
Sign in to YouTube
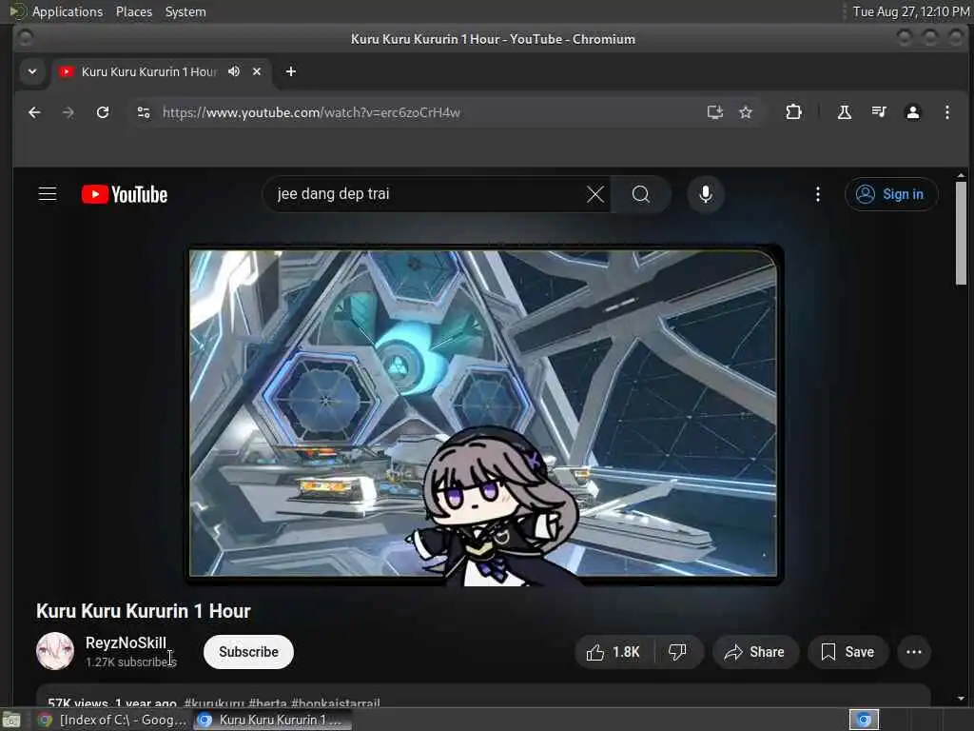pos(890,194)
